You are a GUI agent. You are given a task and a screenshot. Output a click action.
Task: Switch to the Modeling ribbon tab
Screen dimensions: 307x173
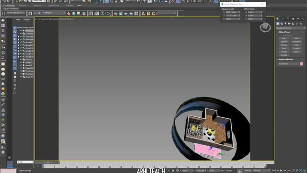click(10, 5)
